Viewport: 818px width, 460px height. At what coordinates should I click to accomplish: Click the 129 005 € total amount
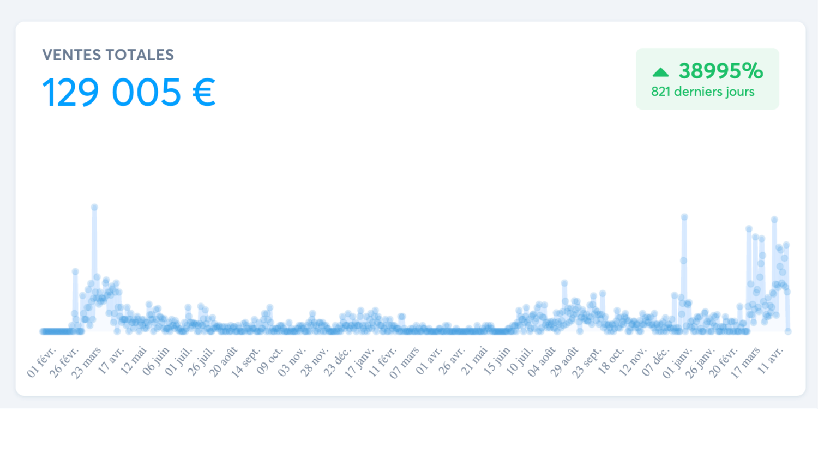click(x=129, y=92)
